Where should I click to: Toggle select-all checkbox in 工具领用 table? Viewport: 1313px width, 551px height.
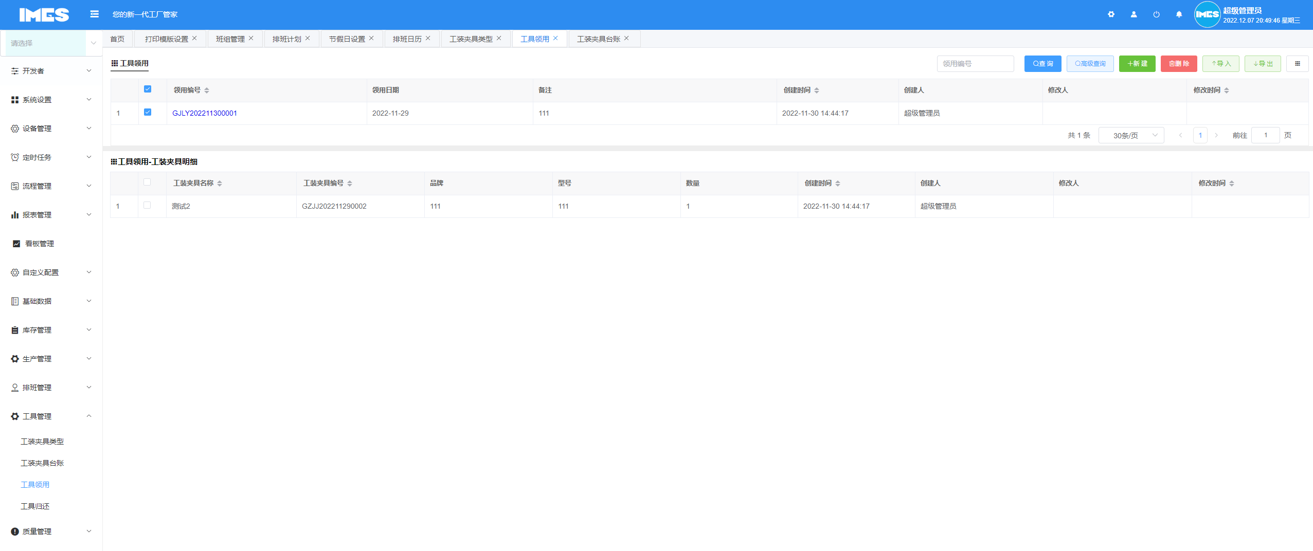[148, 89]
